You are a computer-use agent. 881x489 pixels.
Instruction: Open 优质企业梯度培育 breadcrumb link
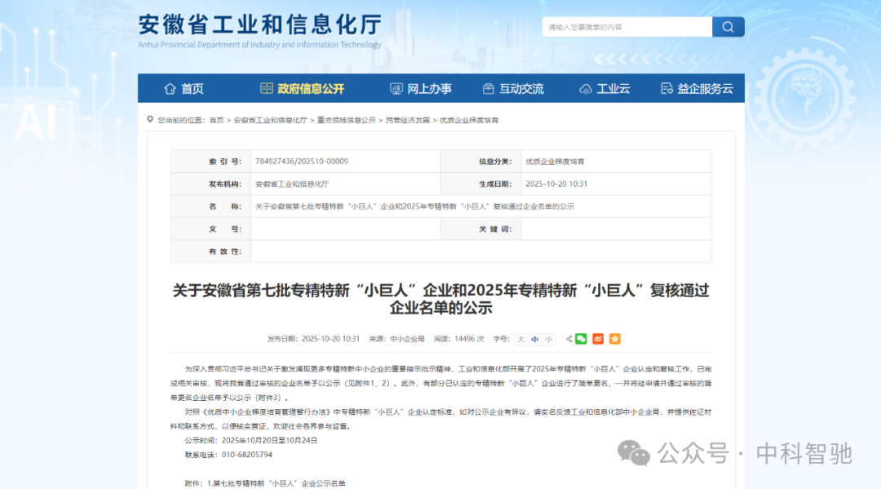pos(468,120)
